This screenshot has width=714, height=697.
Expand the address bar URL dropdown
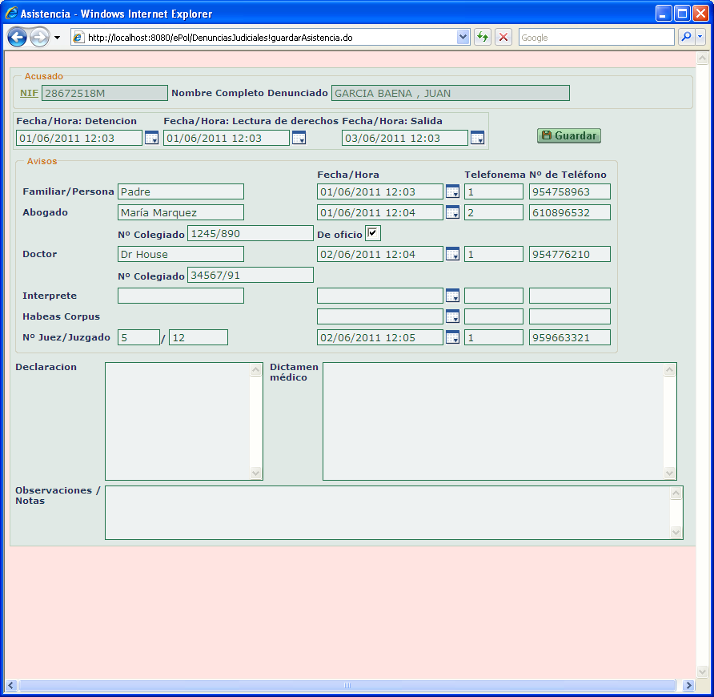click(463, 38)
